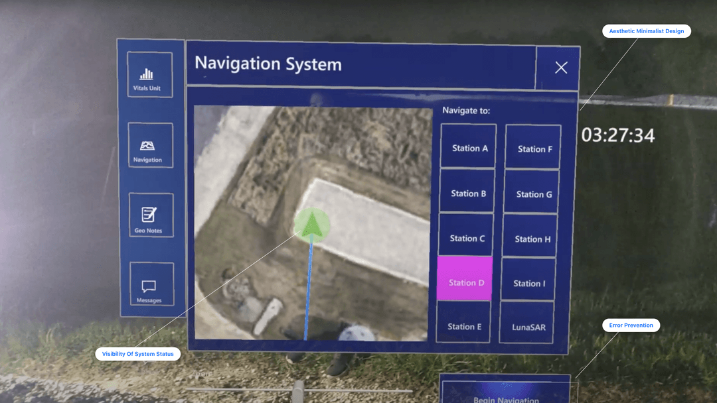717x403 pixels.
Task: Navigate to Station G
Action: 532,192
